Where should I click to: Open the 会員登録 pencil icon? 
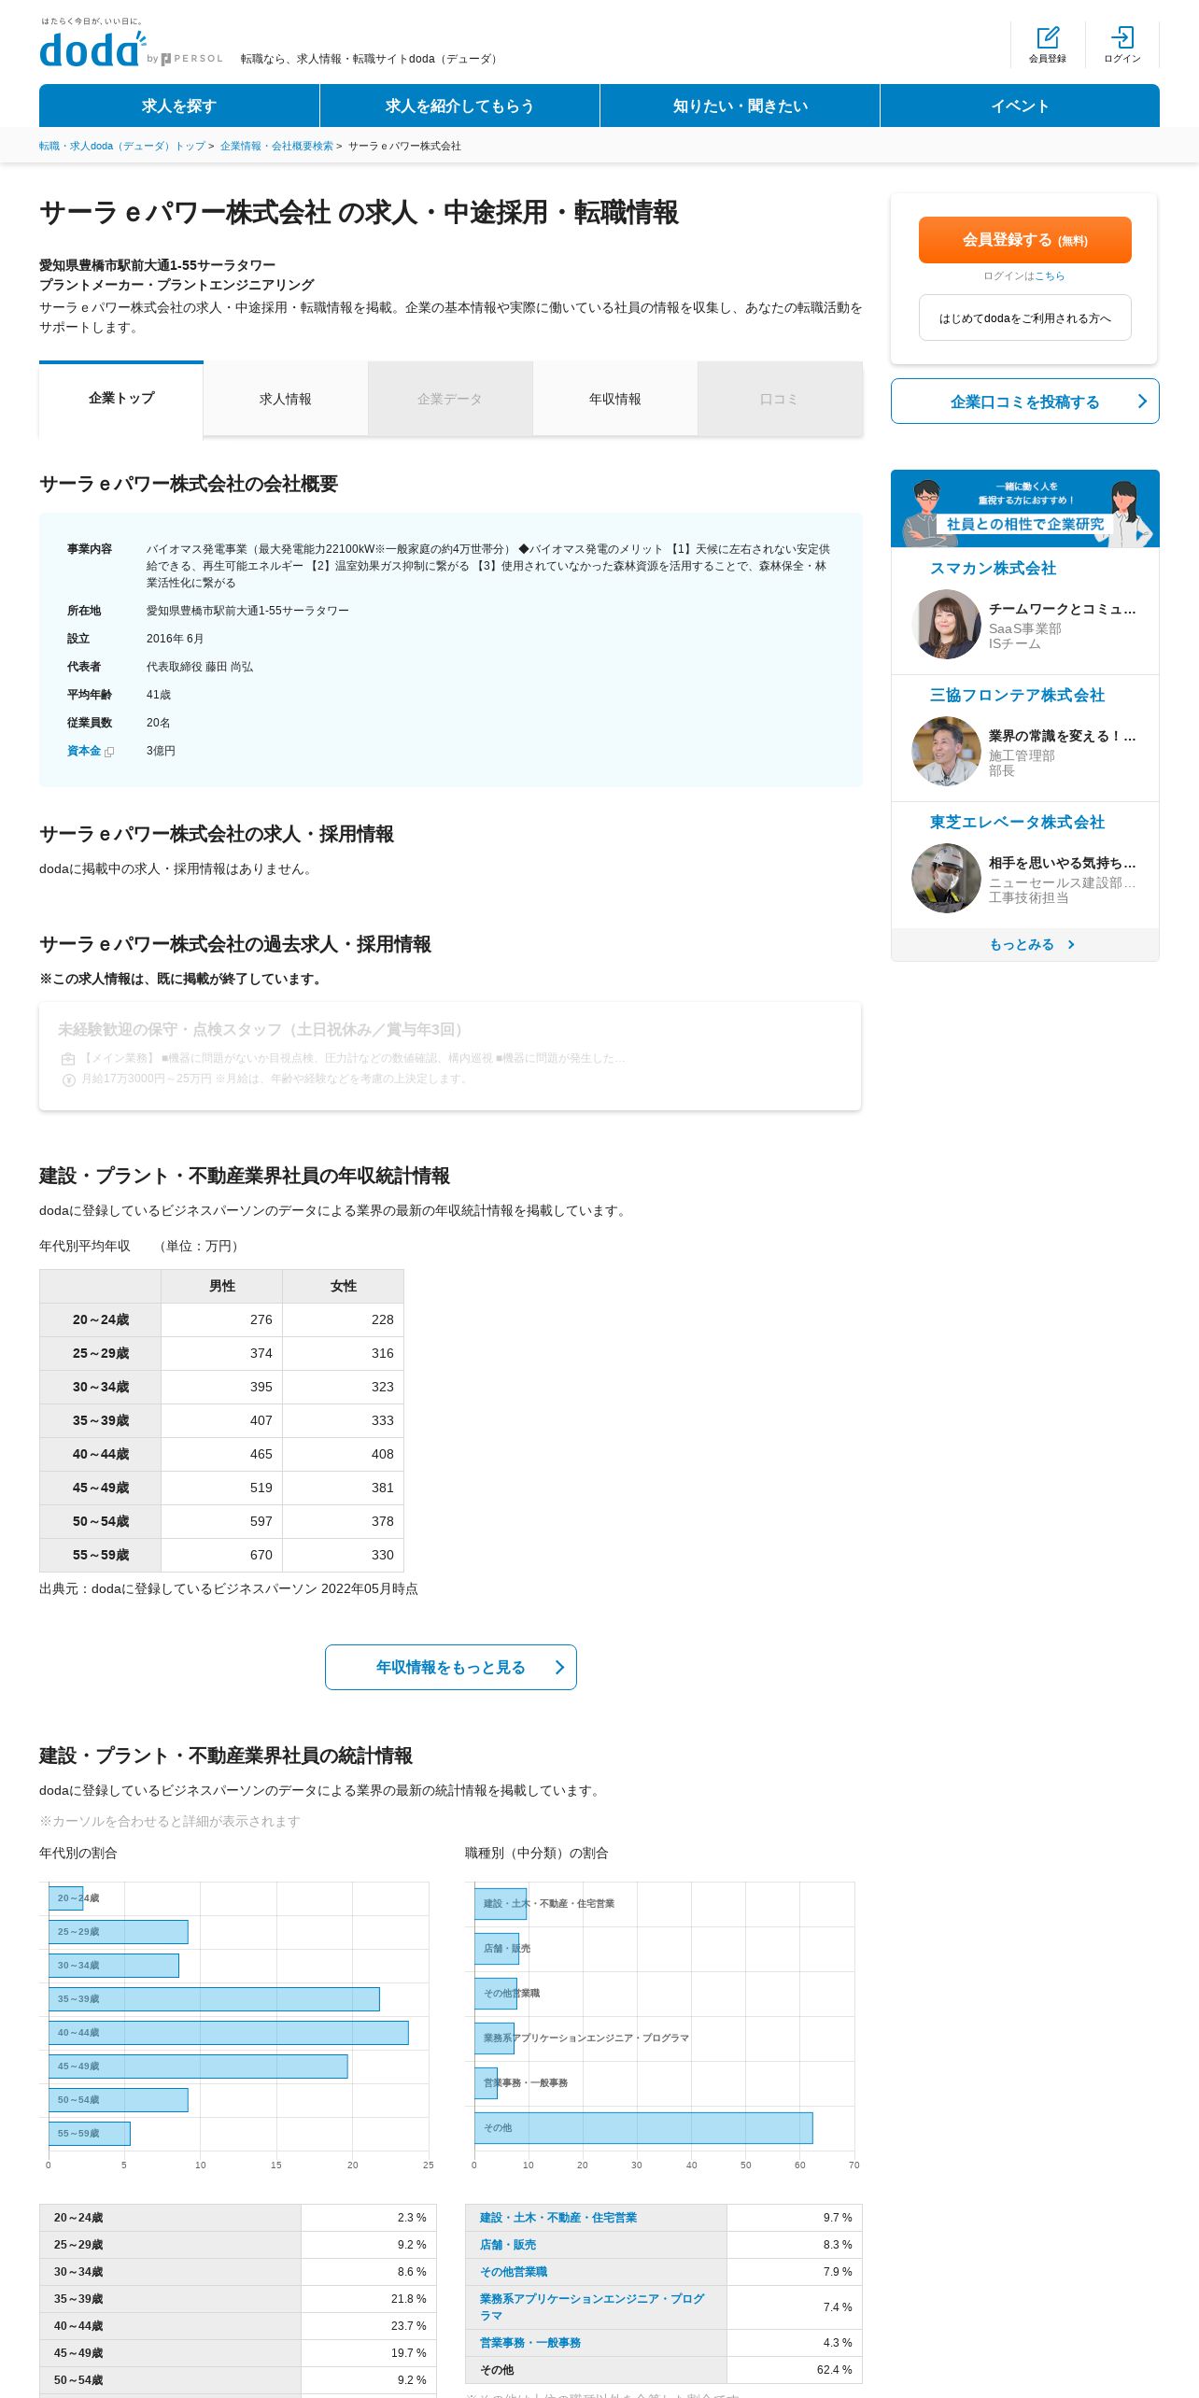1048,37
